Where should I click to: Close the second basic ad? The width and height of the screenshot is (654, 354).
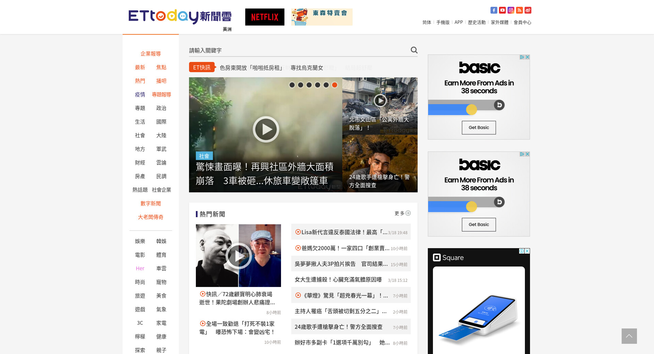coord(527,154)
